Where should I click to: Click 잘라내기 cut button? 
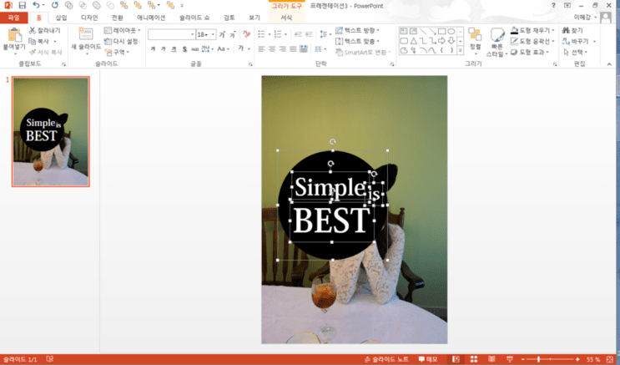[x=45, y=30]
